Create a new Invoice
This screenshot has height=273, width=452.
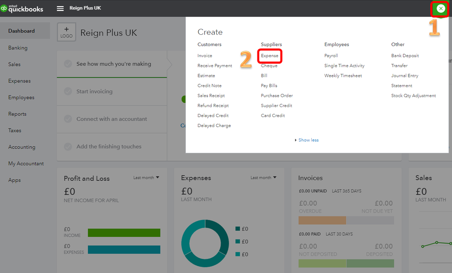tap(205, 56)
